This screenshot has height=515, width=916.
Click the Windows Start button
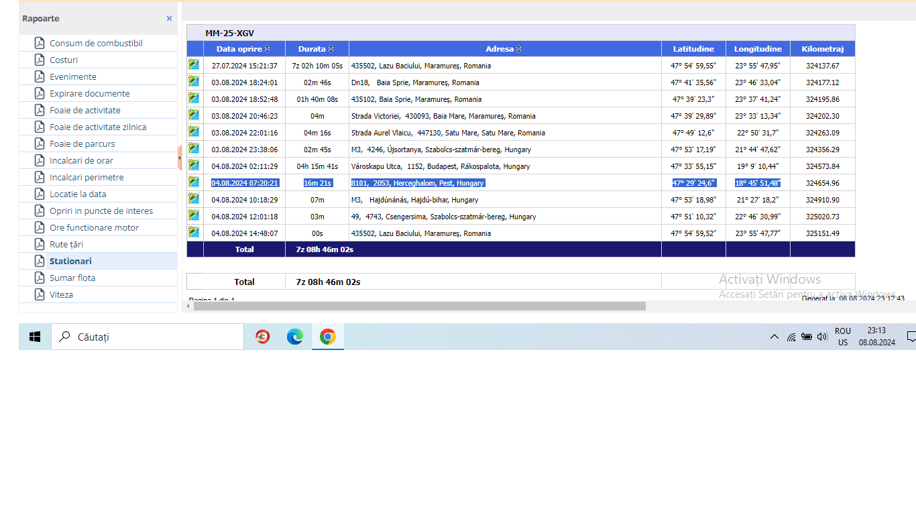click(x=35, y=337)
